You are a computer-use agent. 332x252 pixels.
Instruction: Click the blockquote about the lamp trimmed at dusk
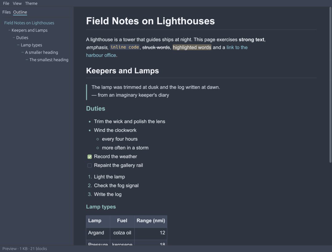click(156, 87)
